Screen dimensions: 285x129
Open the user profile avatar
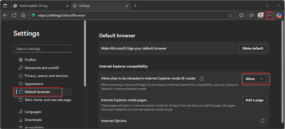tap(260, 15)
